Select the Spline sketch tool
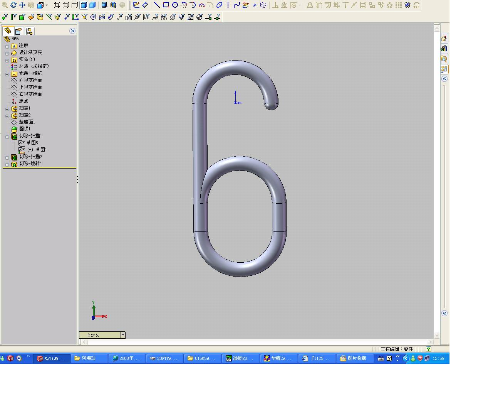This screenshot has height=395, width=493. click(237, 5)
